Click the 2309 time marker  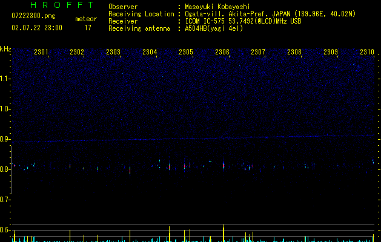(331, 52)
